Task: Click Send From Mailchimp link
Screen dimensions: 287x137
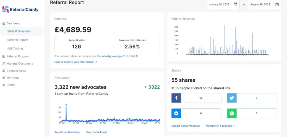Action: (x=67, y=132)
